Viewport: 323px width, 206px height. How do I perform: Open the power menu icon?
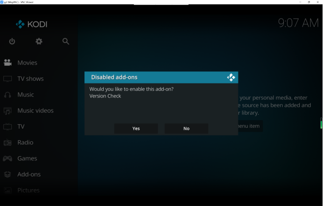(12, 41)
